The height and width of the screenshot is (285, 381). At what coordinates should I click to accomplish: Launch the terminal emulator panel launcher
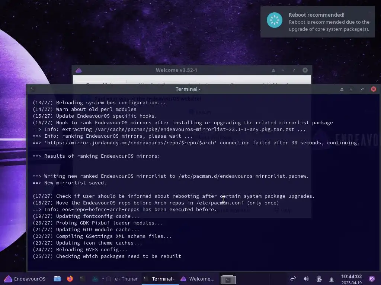tap(82, 279)
